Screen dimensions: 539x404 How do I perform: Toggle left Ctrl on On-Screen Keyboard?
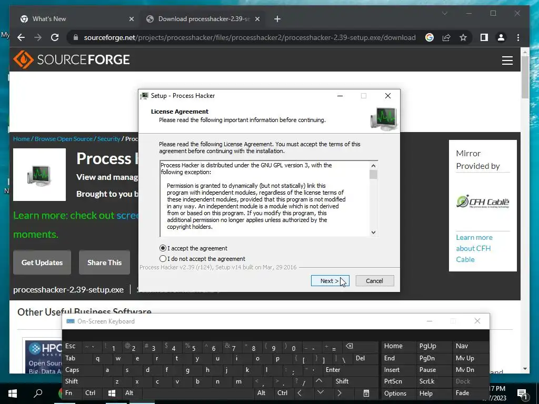click(93, 393)
